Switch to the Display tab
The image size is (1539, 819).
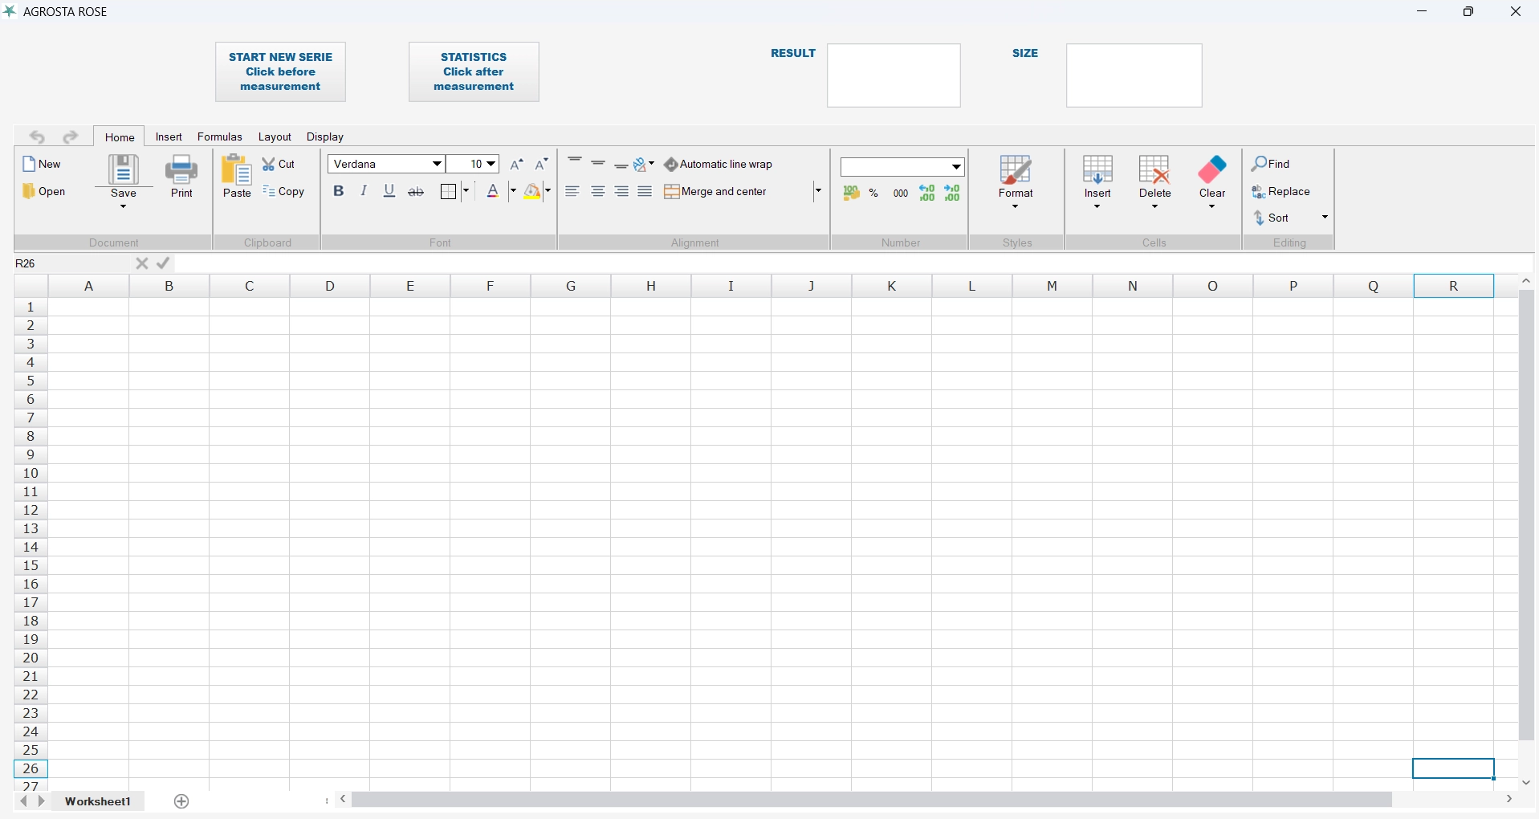coord(325,137)
